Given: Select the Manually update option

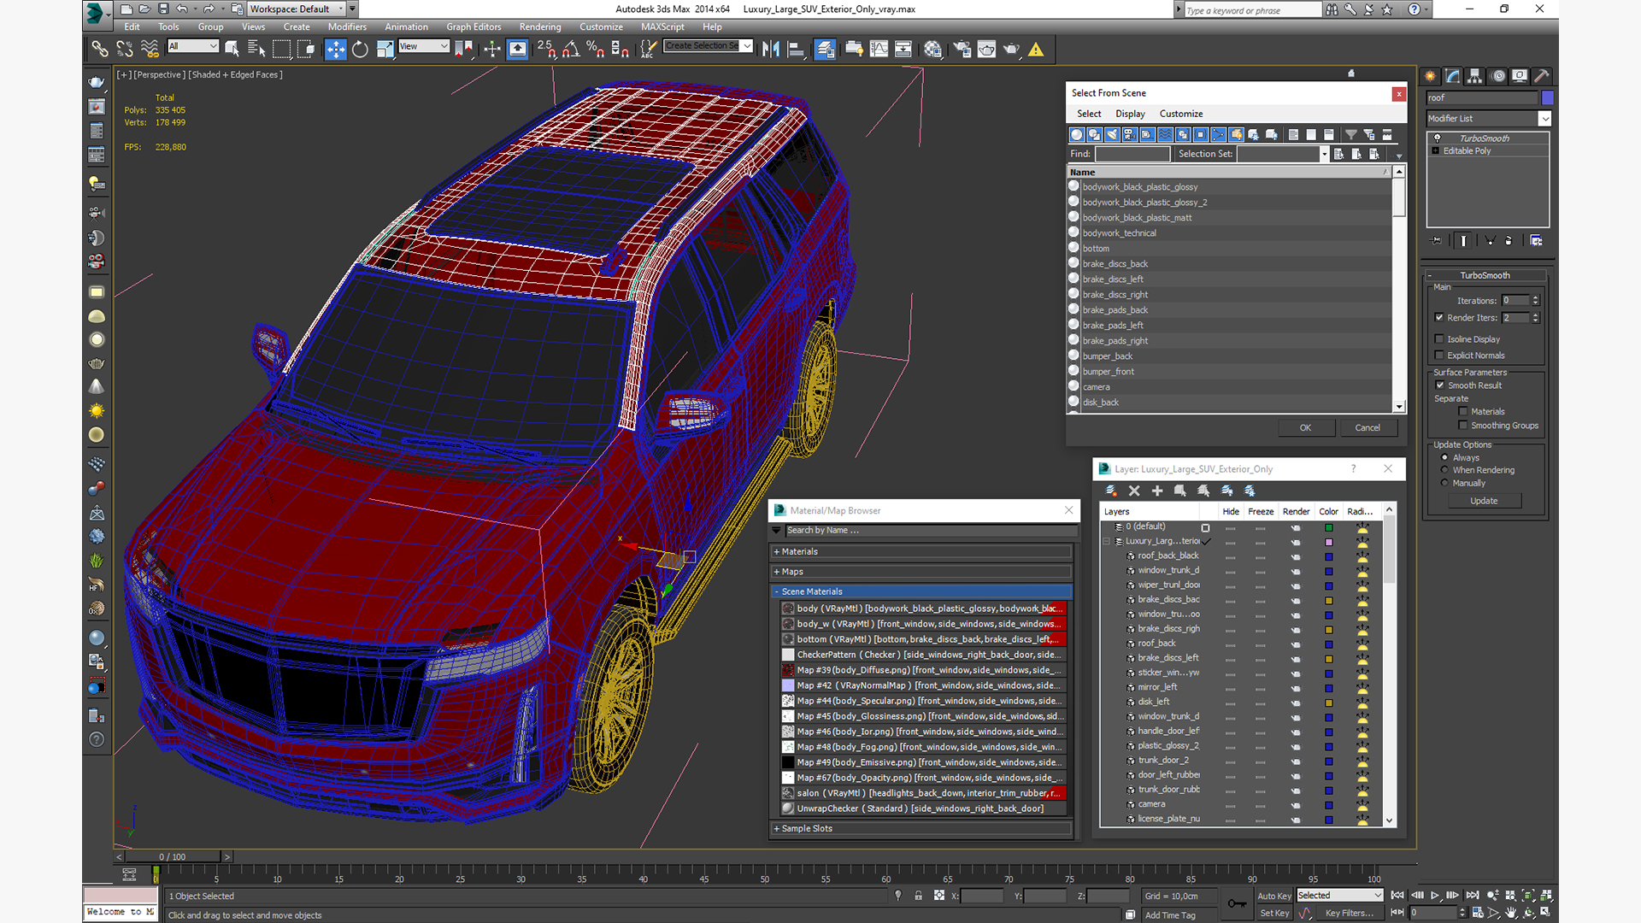Looking at the screenshot, I should pyautogui.click(x=1445, y=483).
